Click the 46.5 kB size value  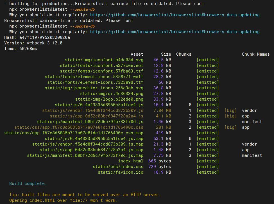pyautogui.click(x=162, y=60)
